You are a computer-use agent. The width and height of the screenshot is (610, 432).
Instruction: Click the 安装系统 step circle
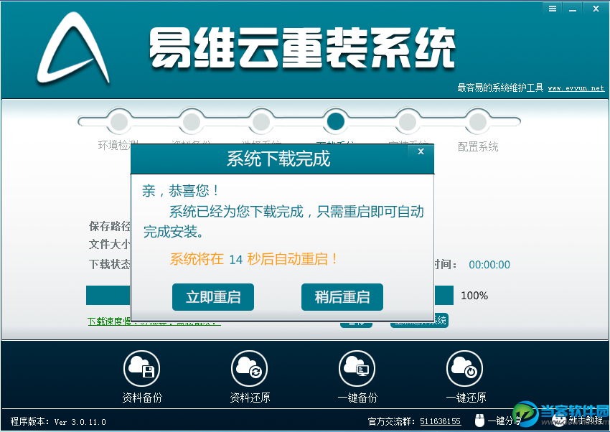coord(408,121)
